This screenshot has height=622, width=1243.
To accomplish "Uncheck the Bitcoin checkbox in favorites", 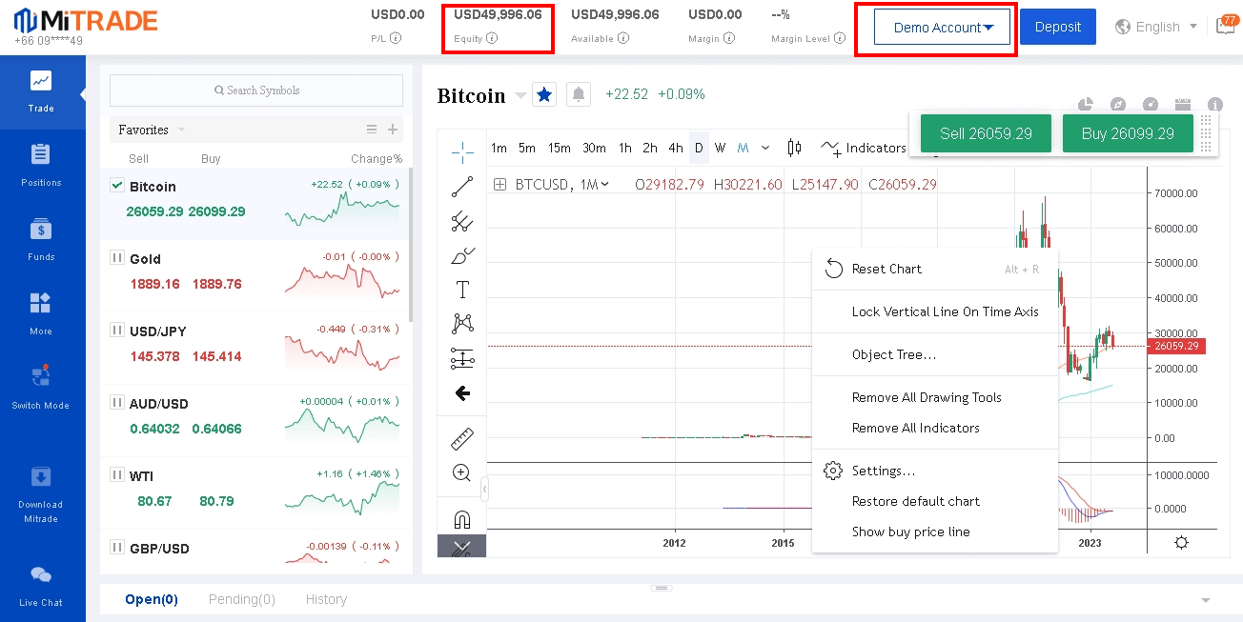I will point(117,186).
